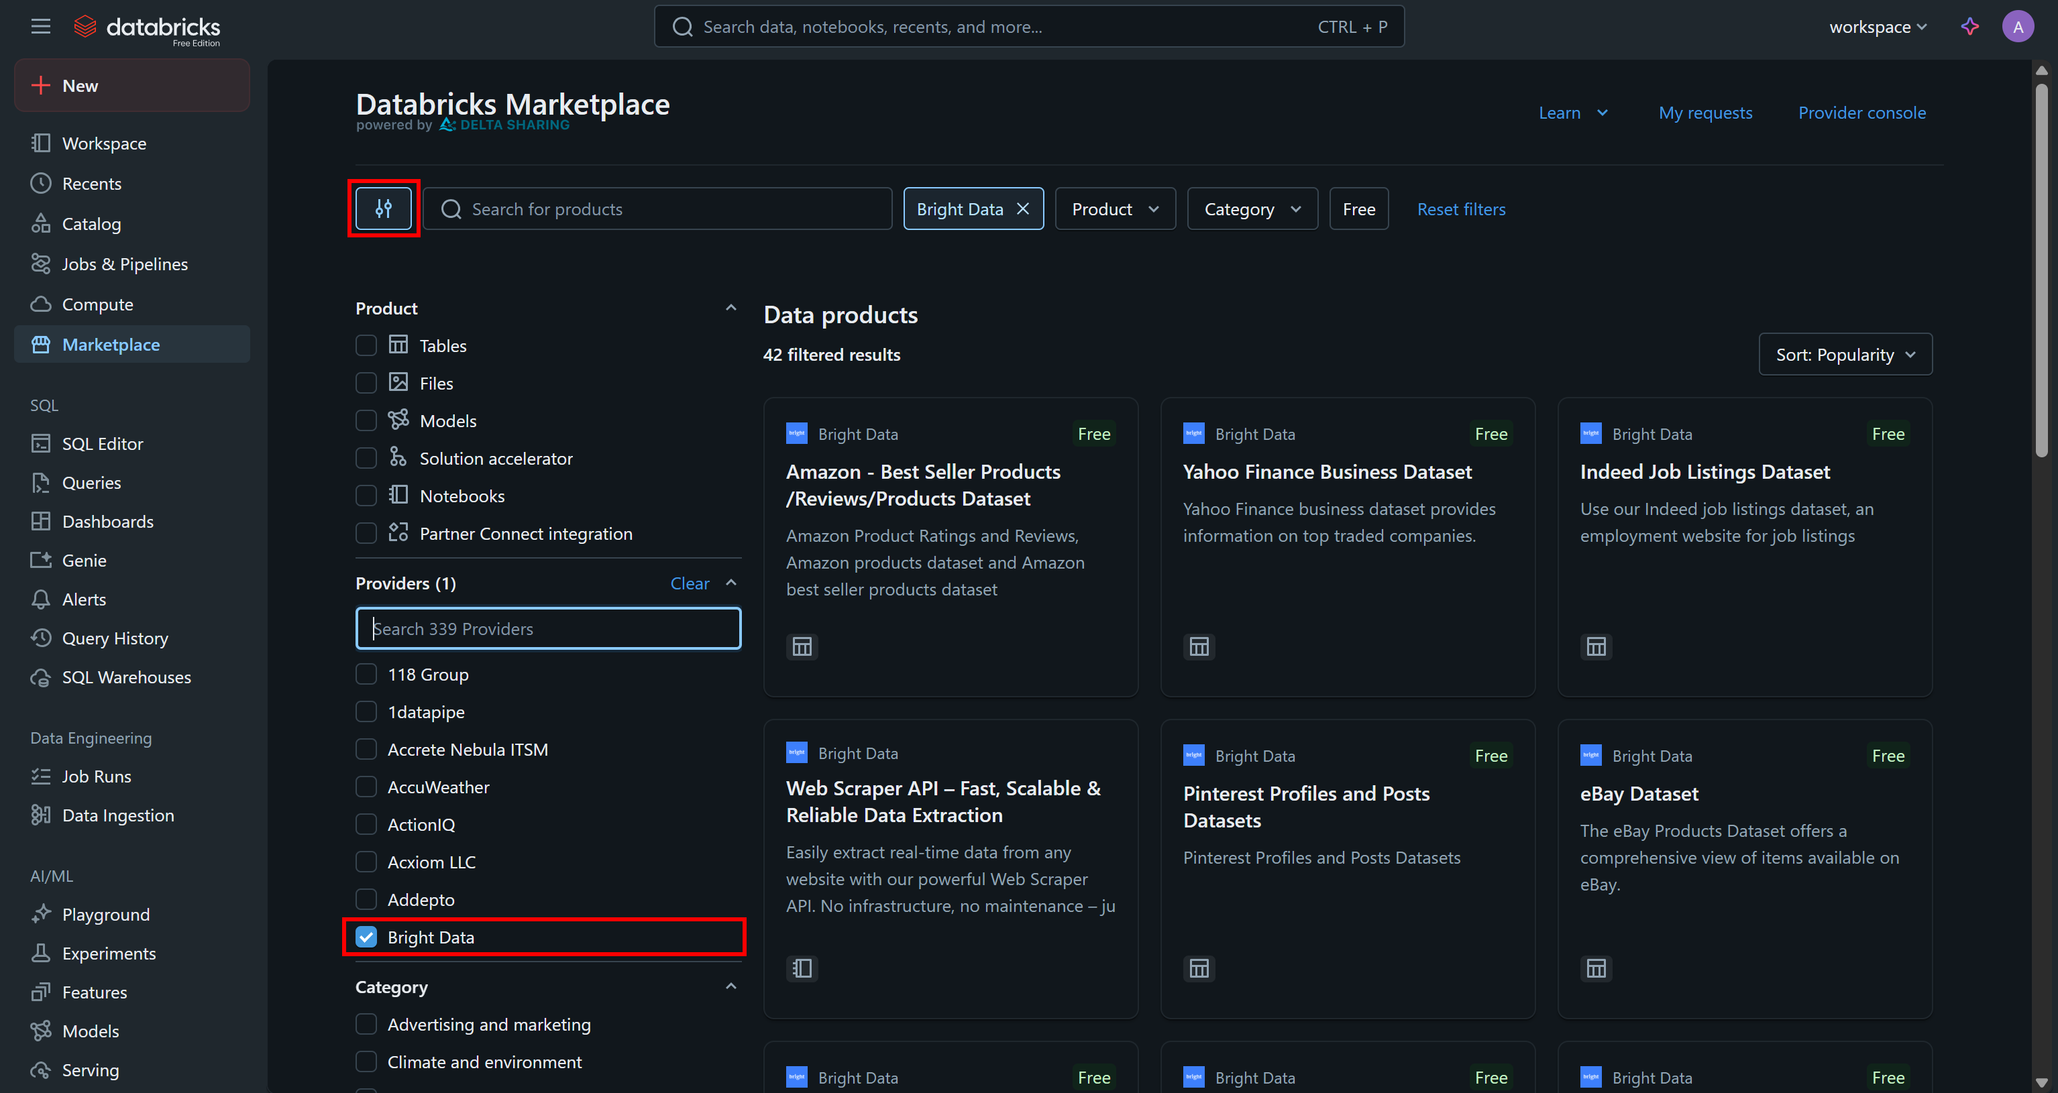The image size is (2058, 1093).
Task: Open the Databricks AI assistant sparkle icon
Action: coord(1969,26)
